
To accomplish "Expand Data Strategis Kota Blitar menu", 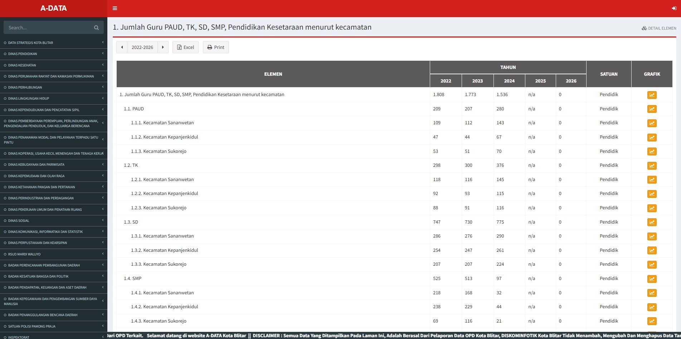I will pos(54,43).
